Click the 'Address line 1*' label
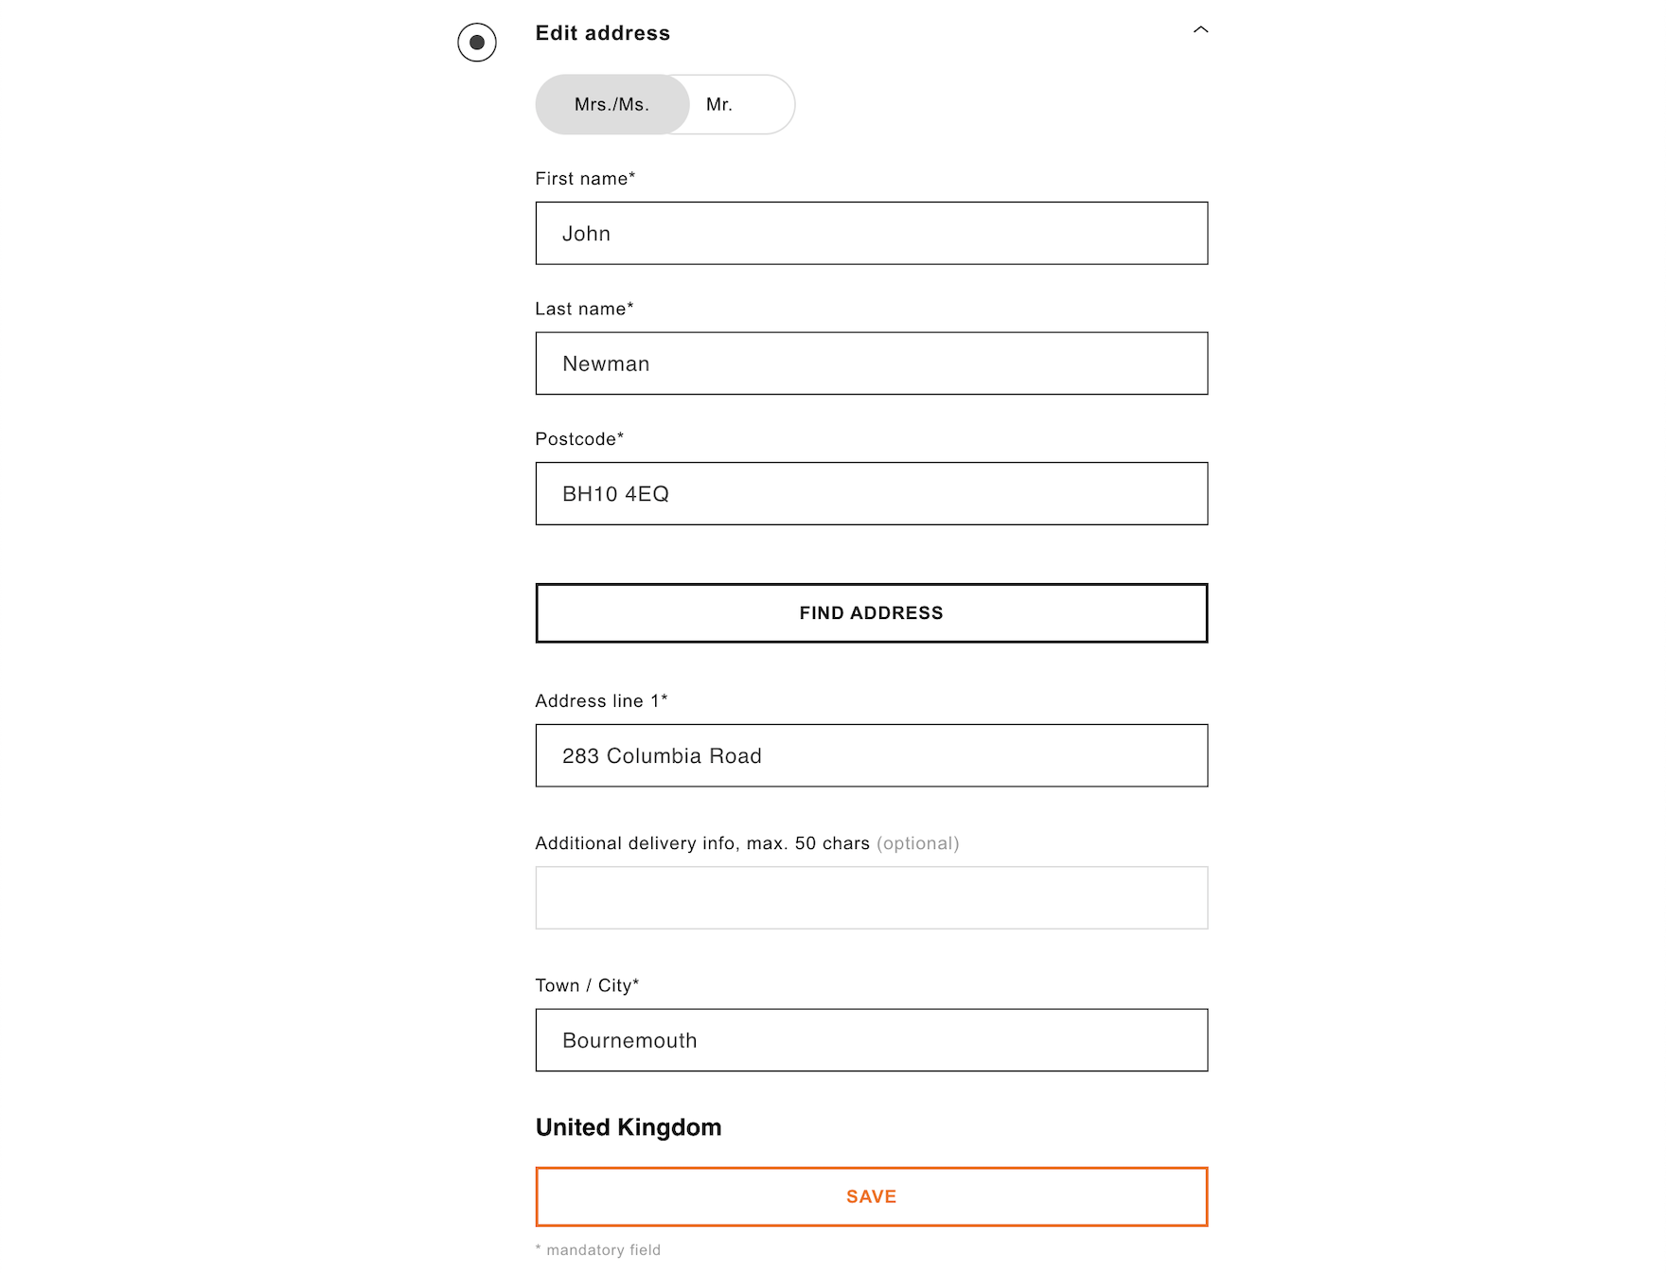Image resolution: width=1666 pixels, height=1274 pixels. pyautogui.click(x=601, y=701)
